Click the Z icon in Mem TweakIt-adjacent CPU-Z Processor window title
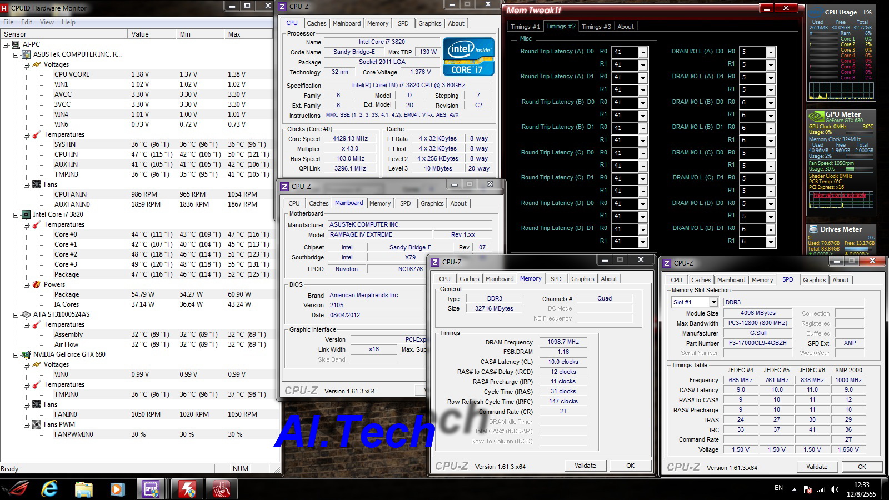The height and width of the screenshot is (500, 889). coord(282,7)
